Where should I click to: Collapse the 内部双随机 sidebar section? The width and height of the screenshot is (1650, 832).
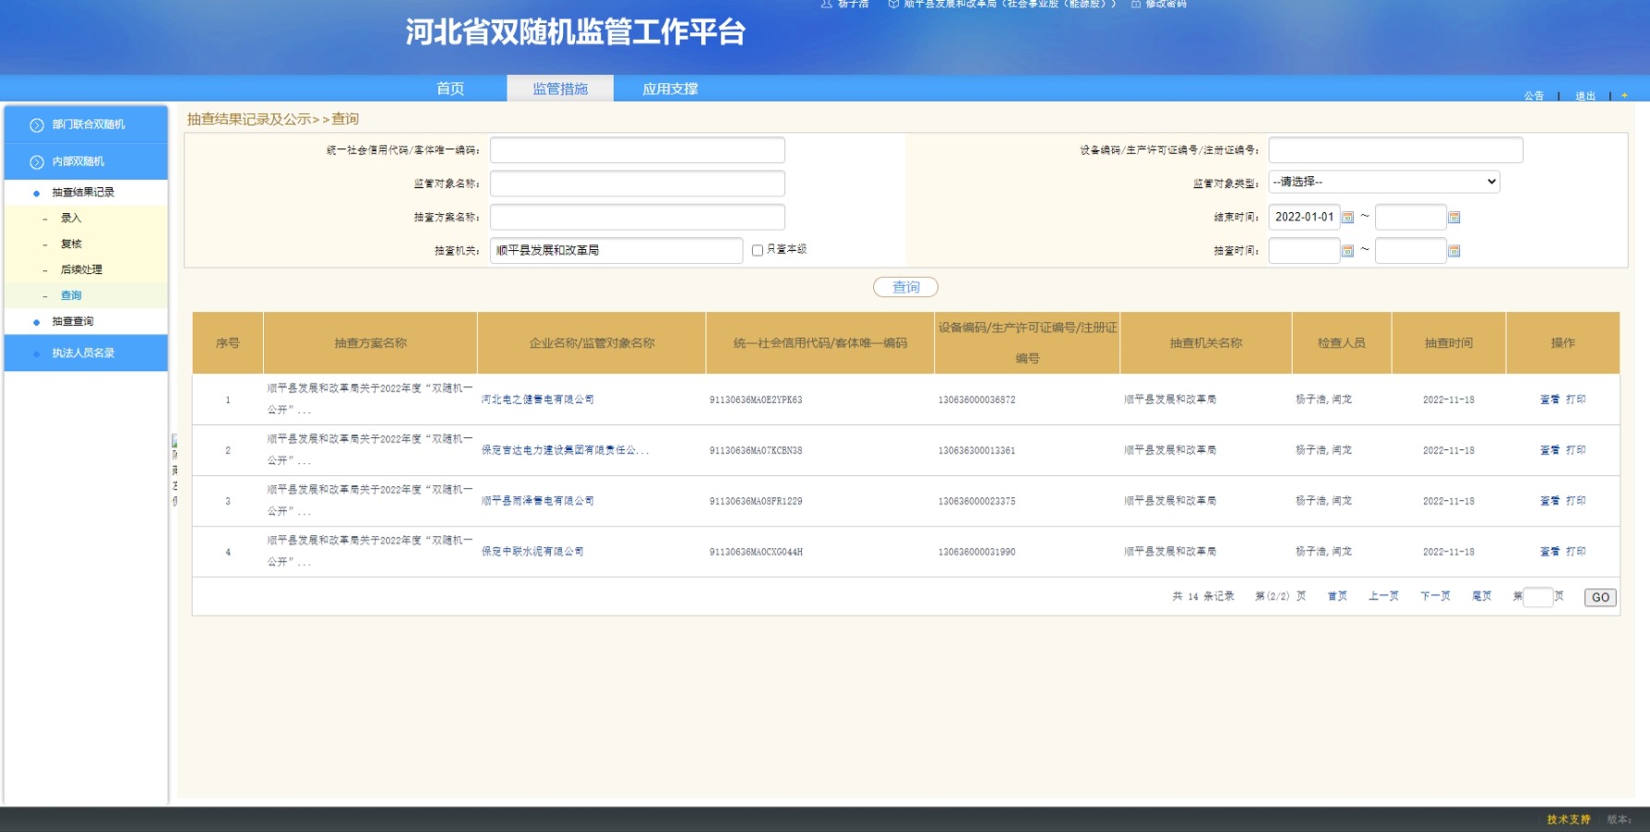86,161
